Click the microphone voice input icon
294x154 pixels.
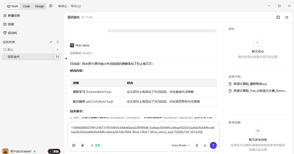pos(197,145)
